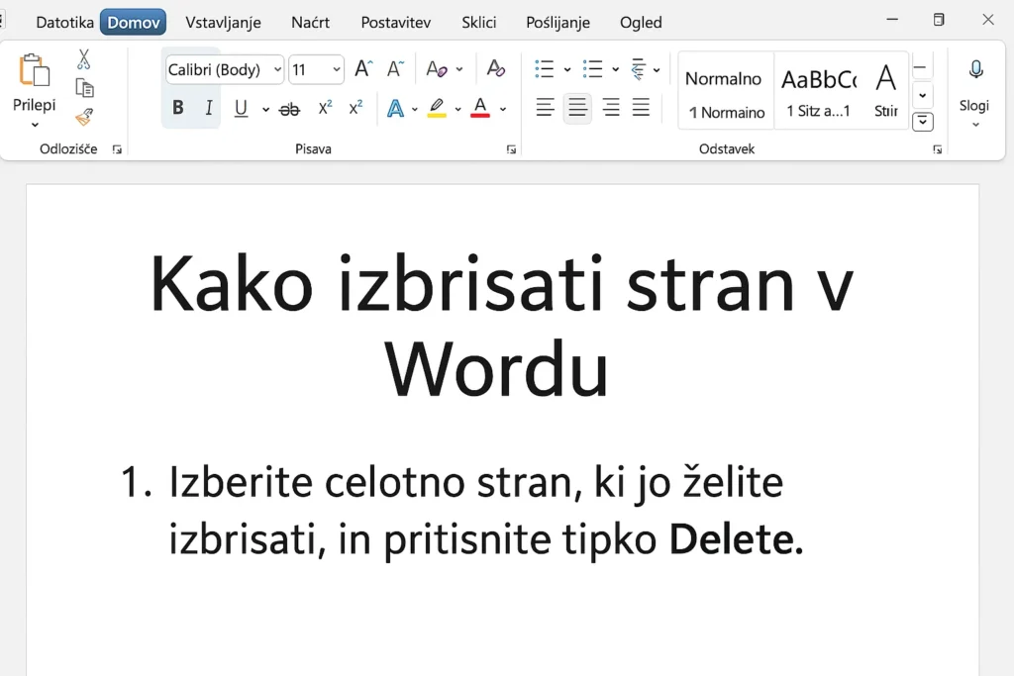Apply subscript formatting

(325, 108)
